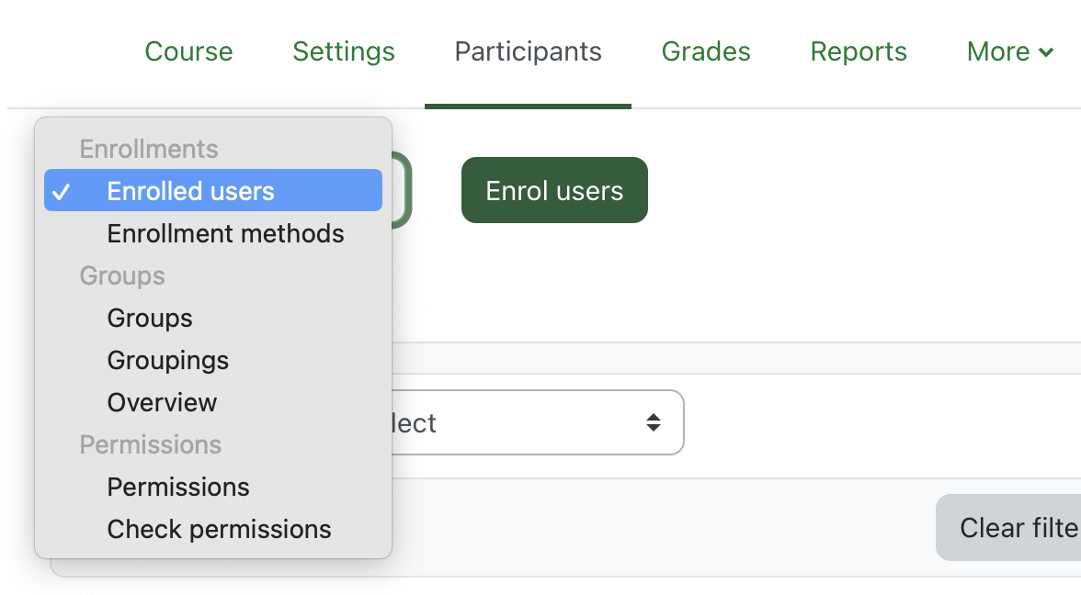The width and height of the screenshot is (1081, 595).
Task: Select Overview from the Groups section
Action: 162,402
